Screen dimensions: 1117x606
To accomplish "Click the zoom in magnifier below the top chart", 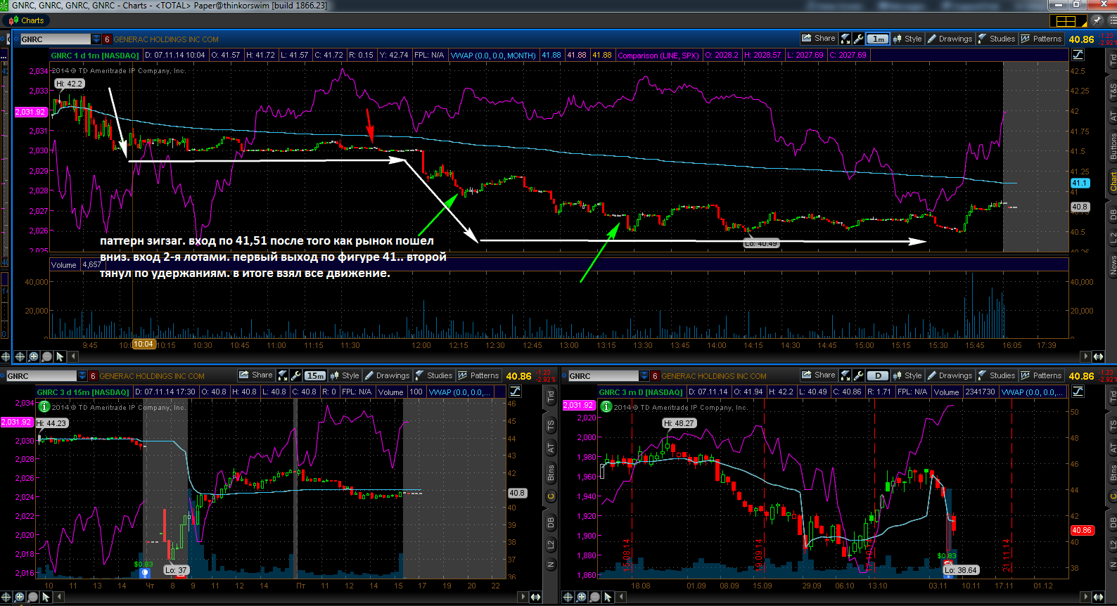I will point(33,356).
